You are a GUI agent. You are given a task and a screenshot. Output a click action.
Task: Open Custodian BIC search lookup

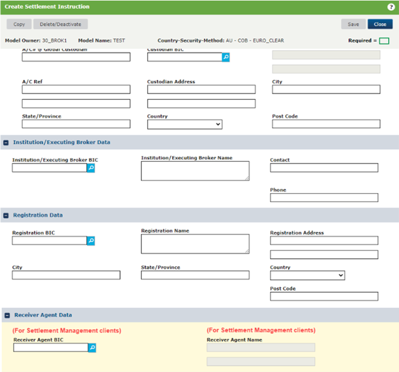(226, 57)
